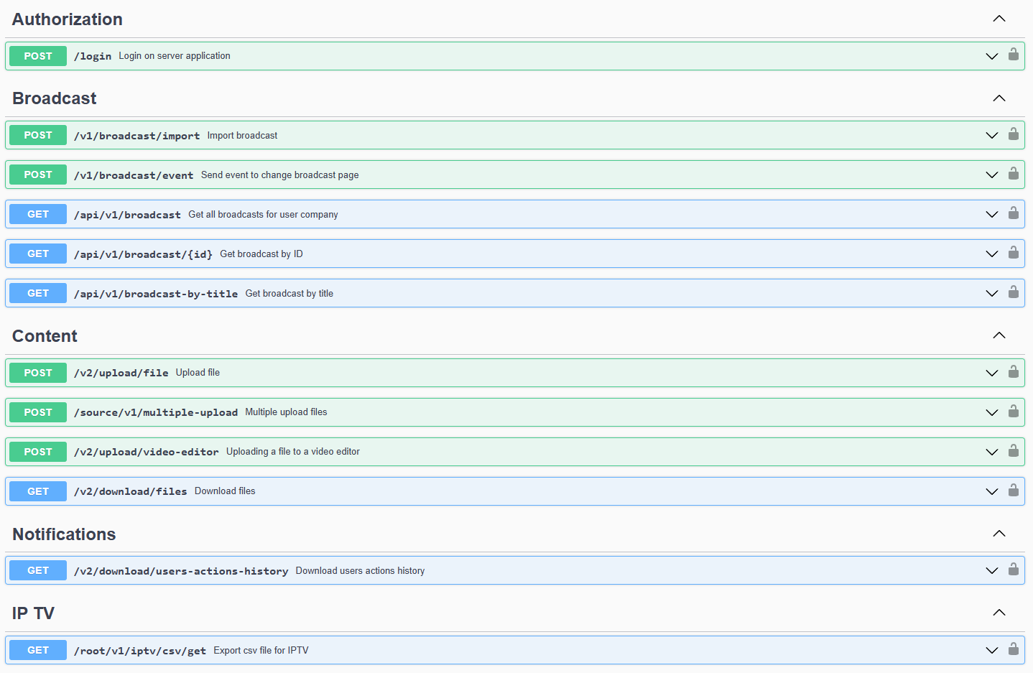1033x673 pixels.
Task: Expand the video-editor upload endpoint arrow
Action: click(991, 452)
